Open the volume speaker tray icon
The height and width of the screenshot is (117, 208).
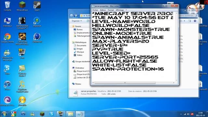[x=188, y=114]
